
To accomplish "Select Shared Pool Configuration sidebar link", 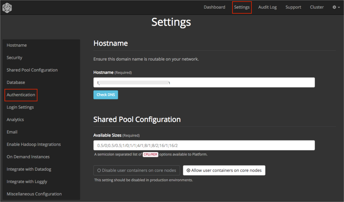I will tap(32, 70).
